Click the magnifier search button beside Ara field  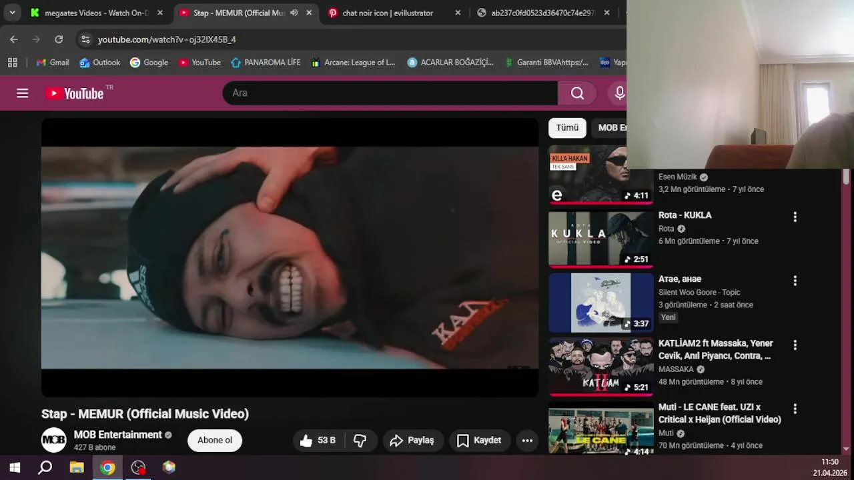coord(578,93)
